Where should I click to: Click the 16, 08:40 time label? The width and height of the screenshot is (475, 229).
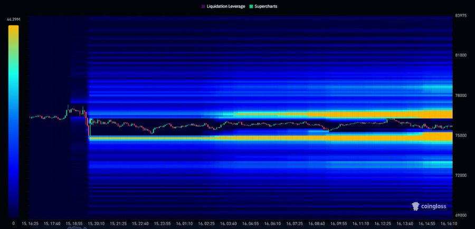coord(317,224)
